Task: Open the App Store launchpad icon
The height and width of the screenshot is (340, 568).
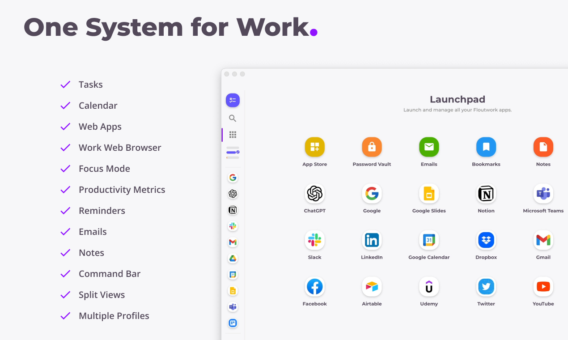Action: (x=315, y=147)
